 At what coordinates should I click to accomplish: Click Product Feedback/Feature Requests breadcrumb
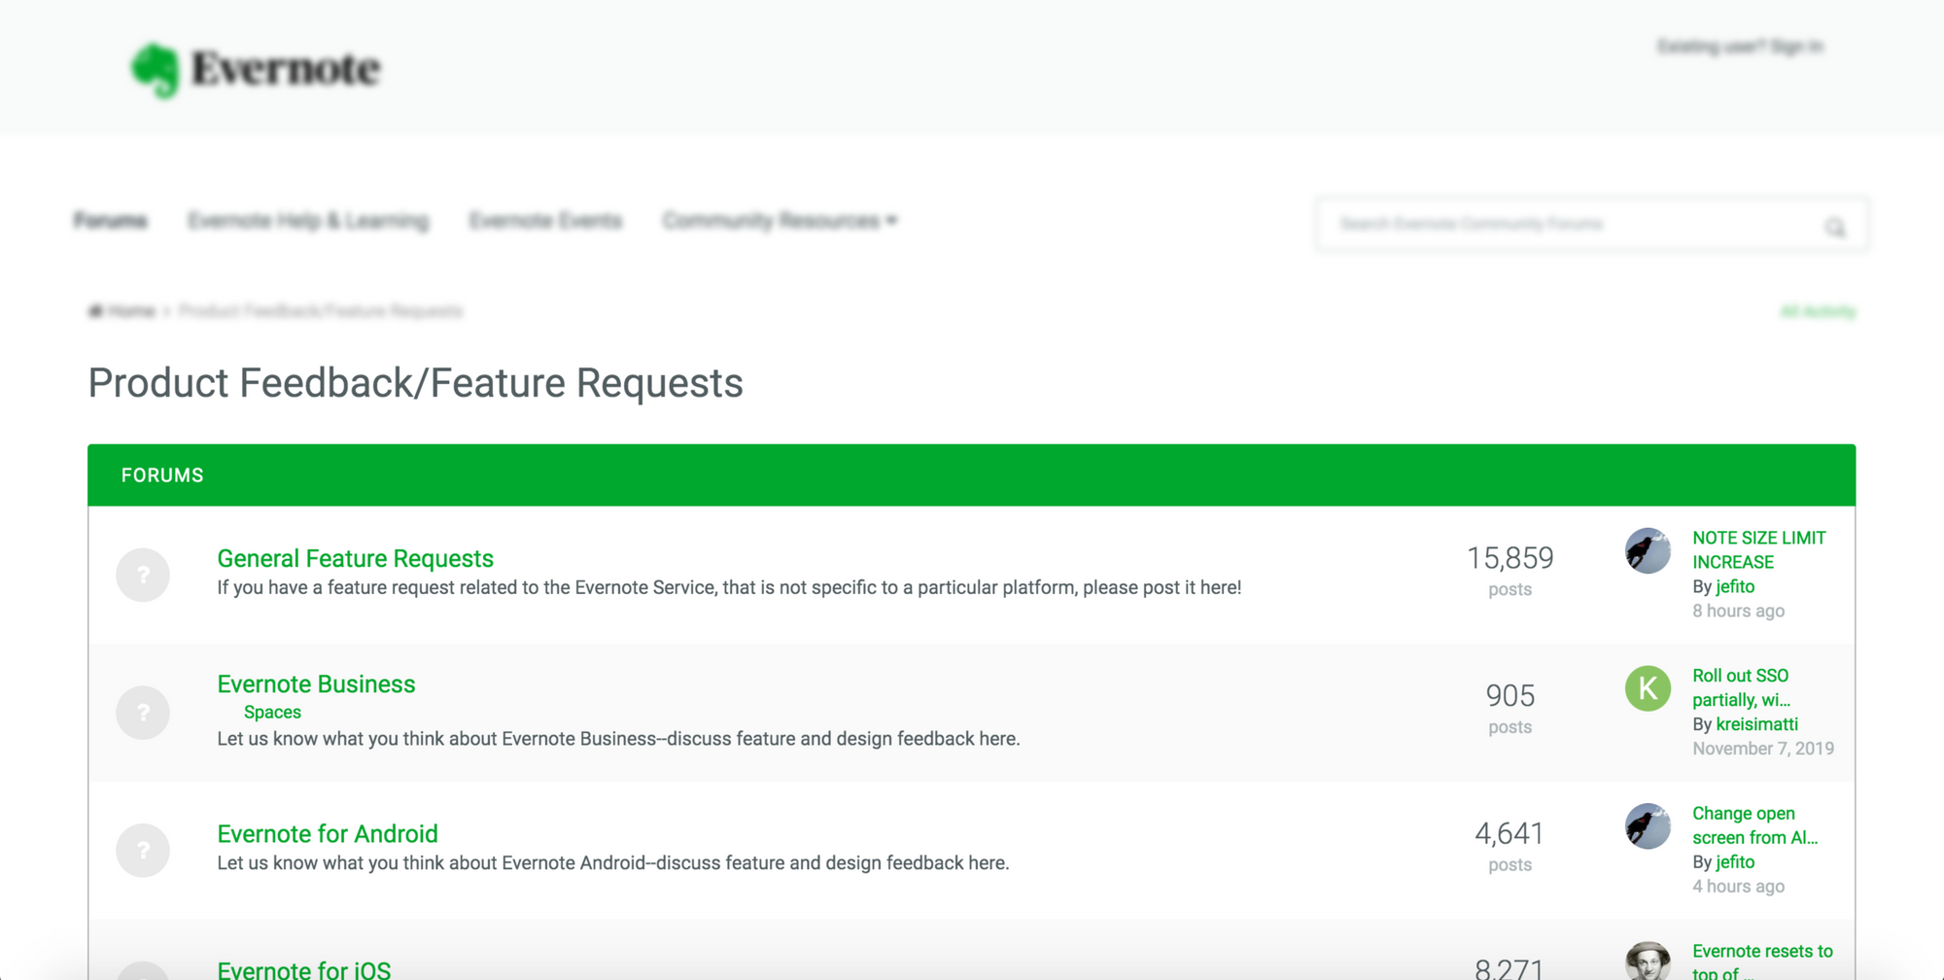(321, 311)
